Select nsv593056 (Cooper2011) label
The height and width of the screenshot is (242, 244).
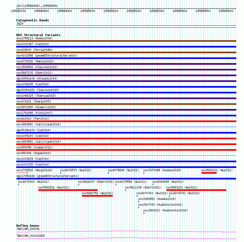coord(35,147)
